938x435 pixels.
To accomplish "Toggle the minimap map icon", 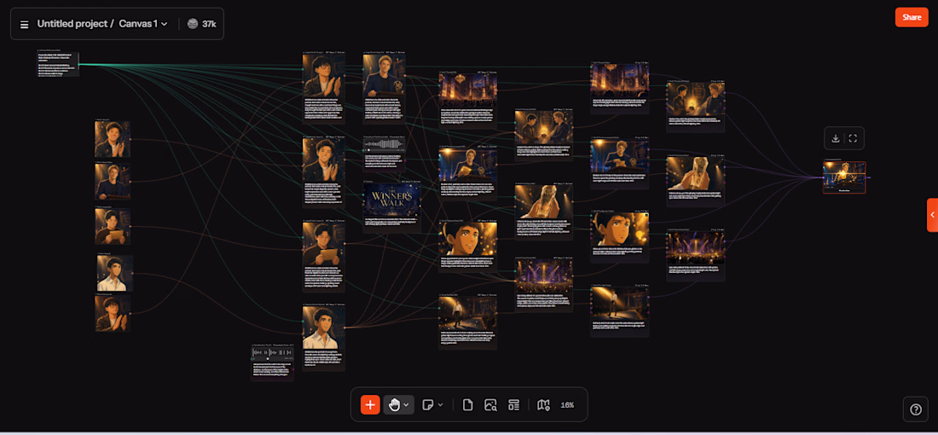I will pyautogui.click(x=543, y=405).
